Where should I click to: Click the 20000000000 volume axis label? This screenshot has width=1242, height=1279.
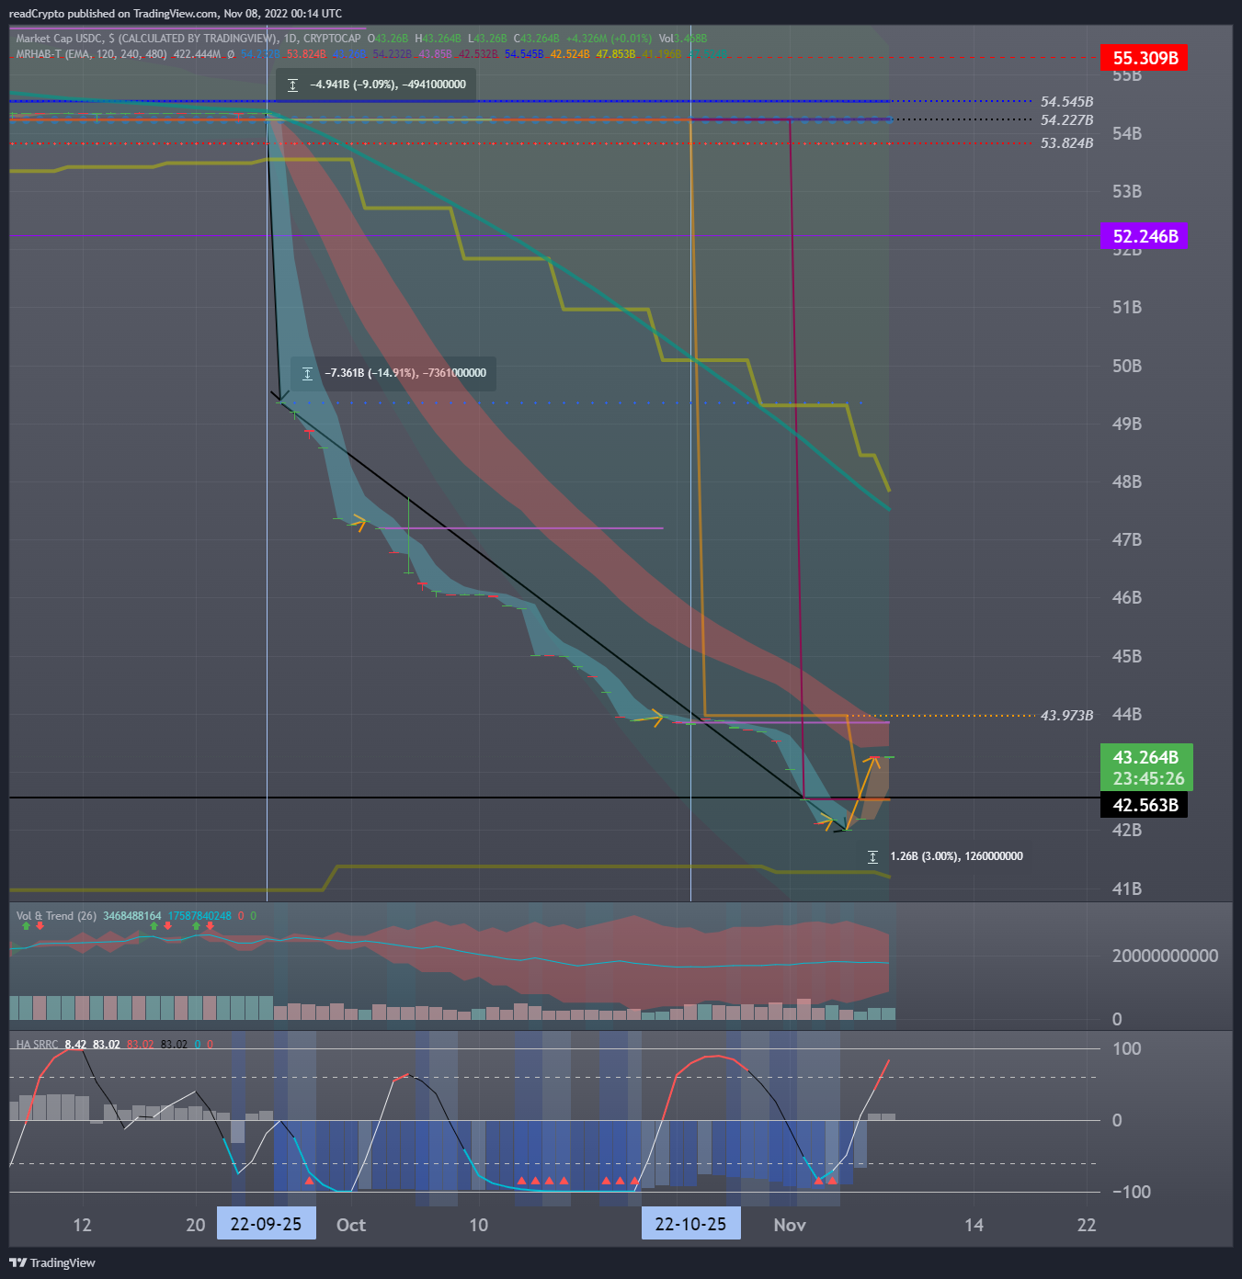1165,956
